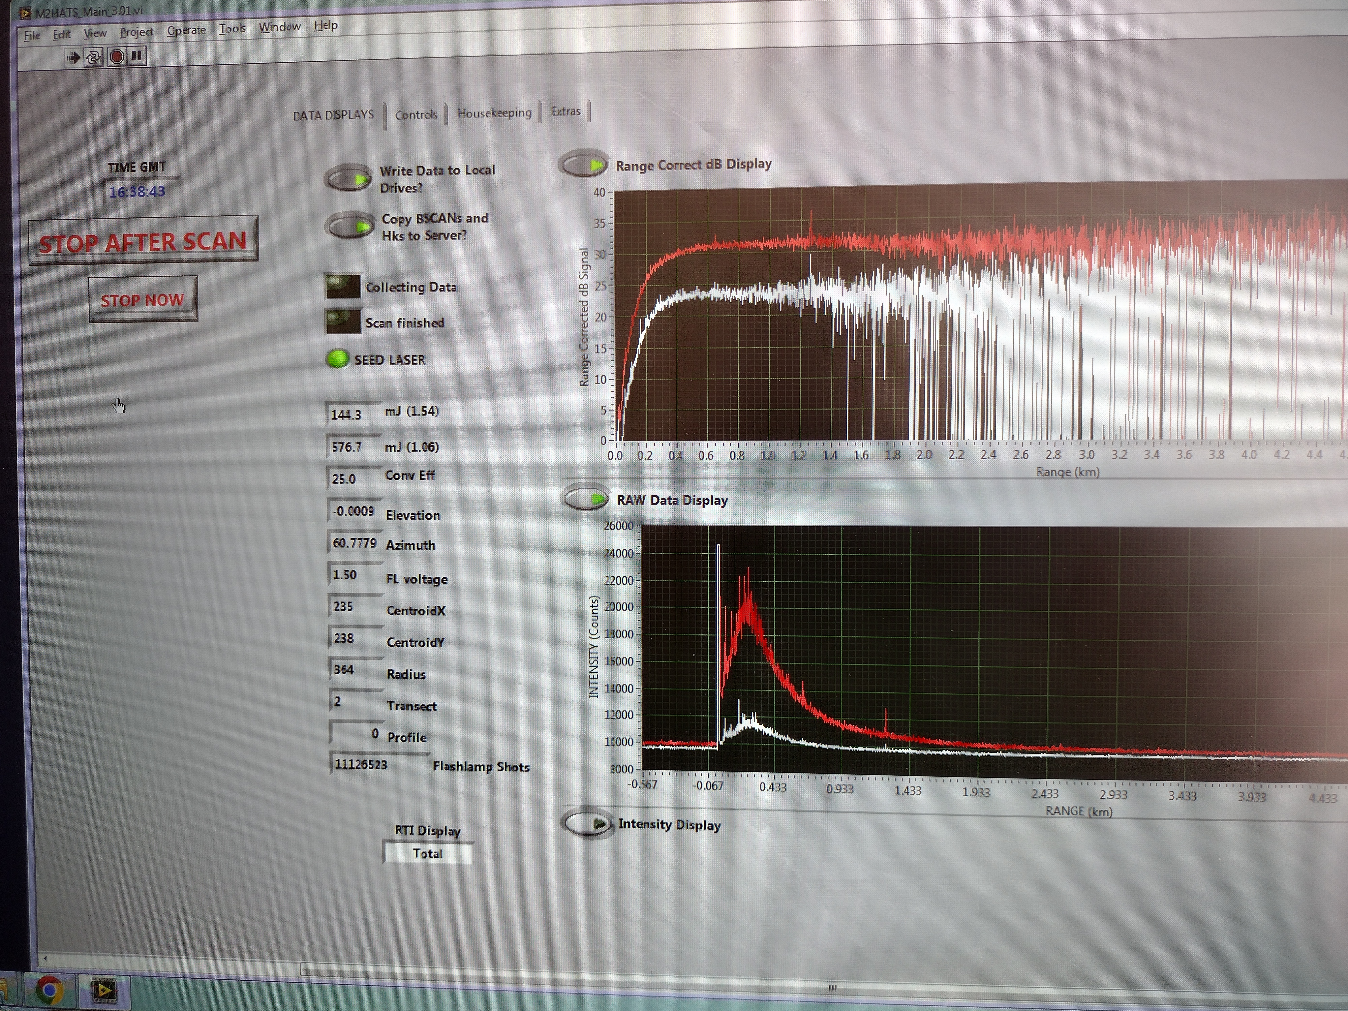This screenshot has height=1011, width=1348.
Task: Expand the Intensity Display switch
Action: pyautogui.click(x=588, y=823)
